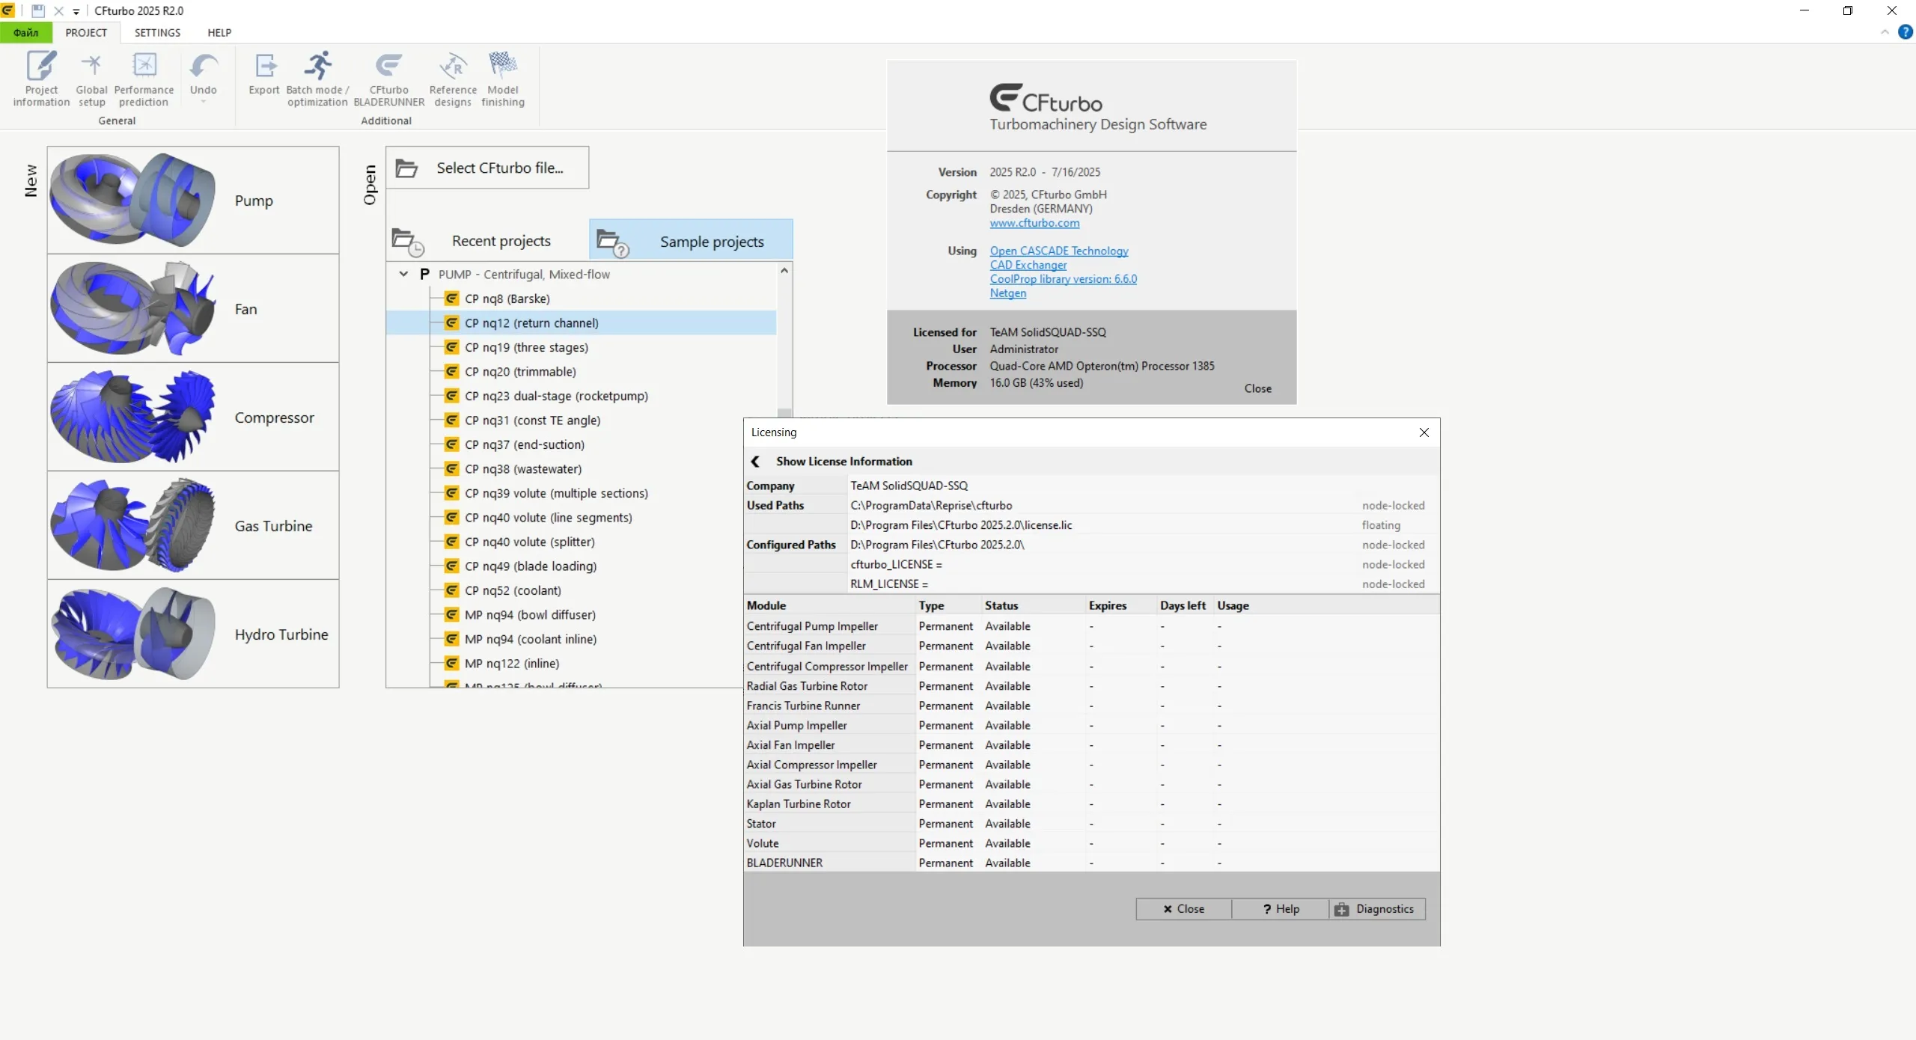Click the Module column header
Viewport: 1916px width, 1040px height.
click(x=830, y=605)
